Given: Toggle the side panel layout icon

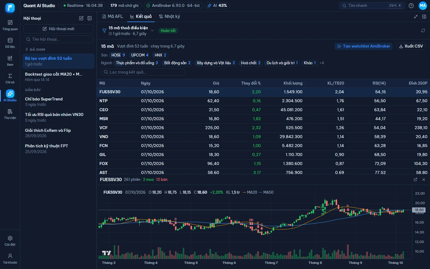Looking at the screenshot, I should (x=424, y=16).
